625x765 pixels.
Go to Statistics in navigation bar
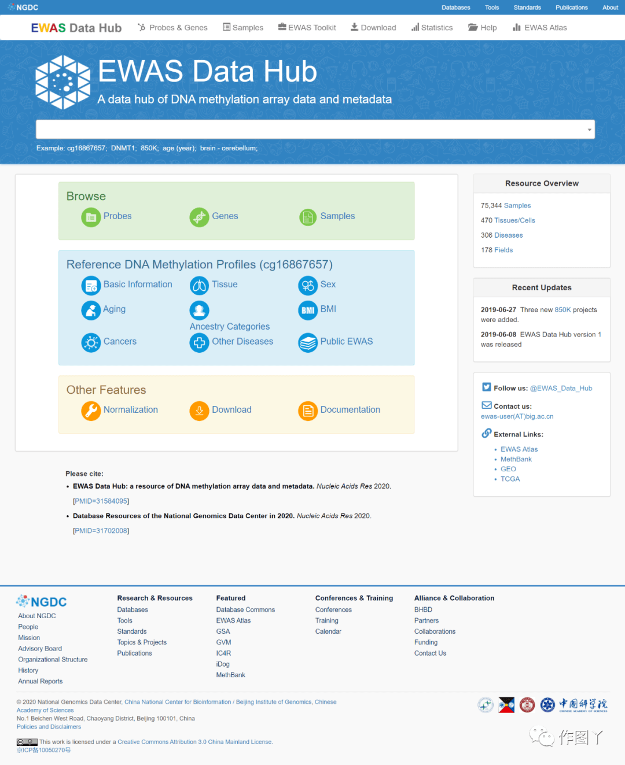pos(432,28)
